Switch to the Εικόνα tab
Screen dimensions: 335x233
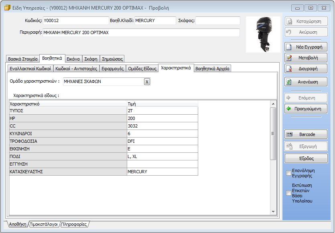coord(73,59)
